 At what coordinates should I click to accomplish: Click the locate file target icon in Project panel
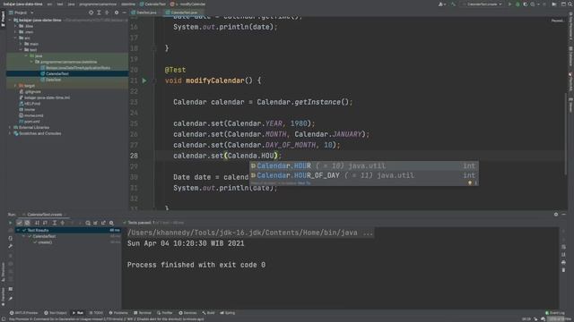click(x=91, y=13)
